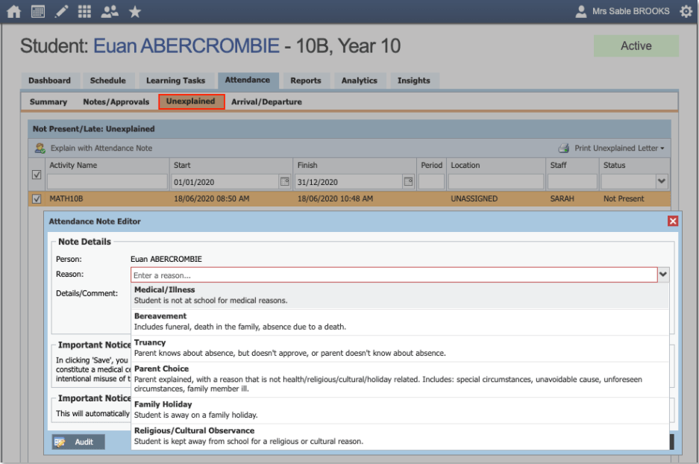Open the calendar icon in top bar

pyautogui.click(x=37, y=11)
